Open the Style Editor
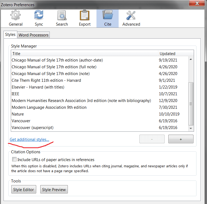Viewport: 207px width, 204px height. pos(24,190)
